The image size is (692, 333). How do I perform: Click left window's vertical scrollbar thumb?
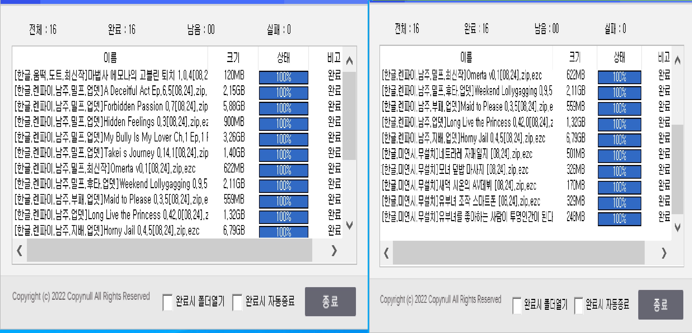(349, 116)
